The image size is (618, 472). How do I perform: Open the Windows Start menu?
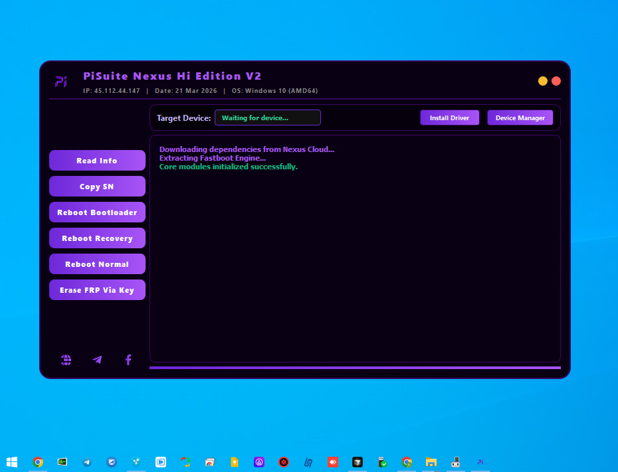[x=12, y=462]
